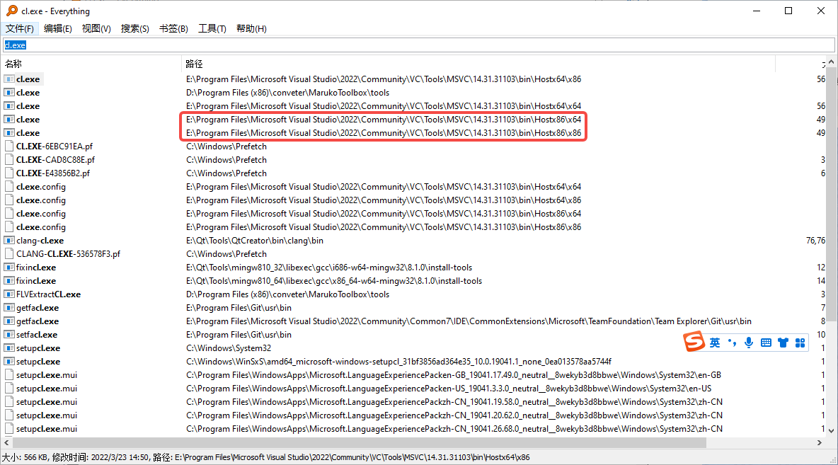
Task: Select cl.exe name in the Hostx86\x86 row
Action: click(28, 133)
